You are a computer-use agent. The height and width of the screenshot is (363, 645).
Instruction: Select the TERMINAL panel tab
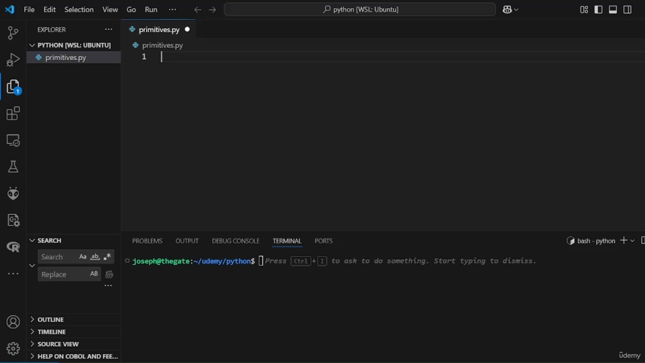(287, 241)
